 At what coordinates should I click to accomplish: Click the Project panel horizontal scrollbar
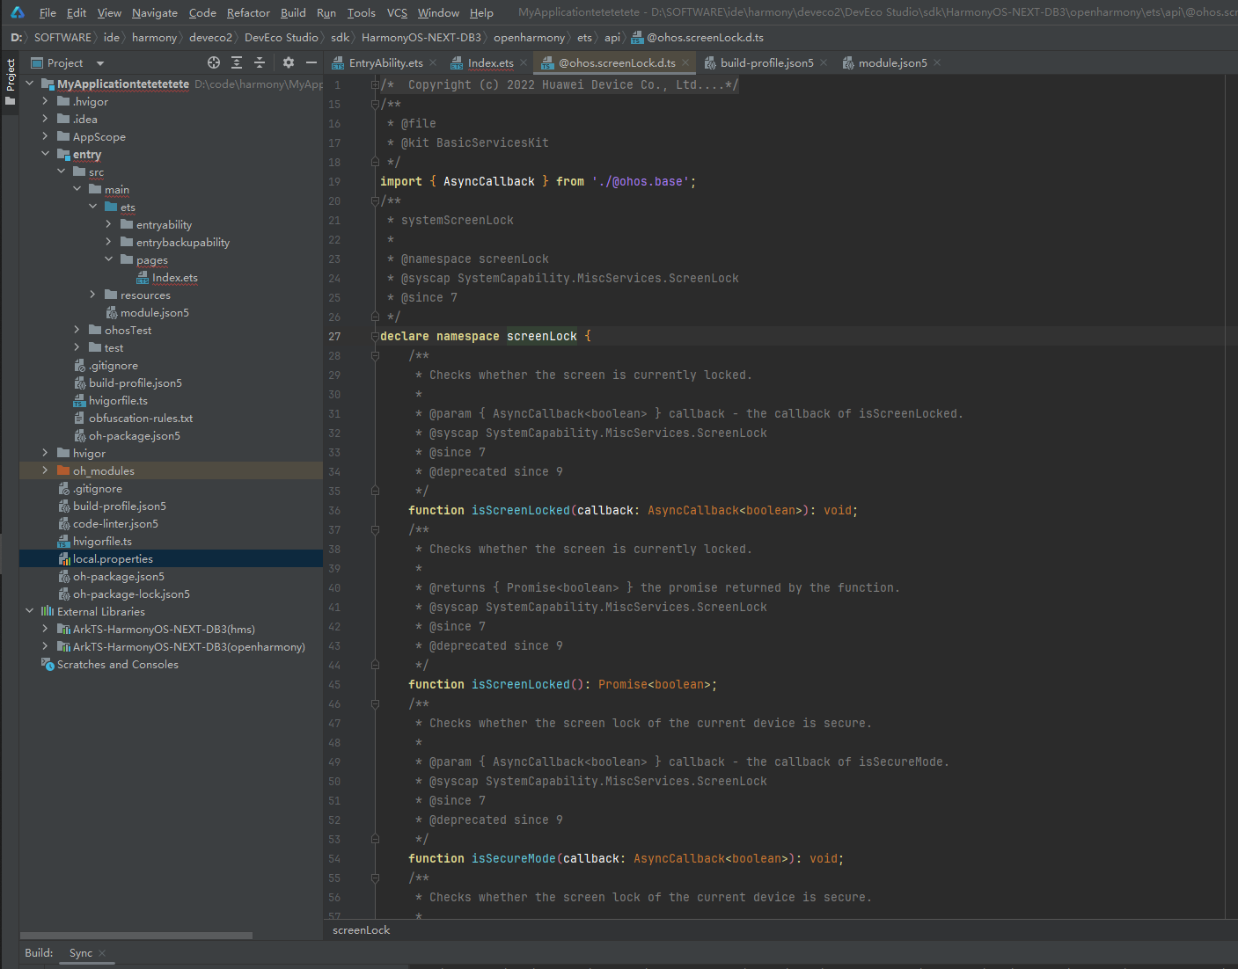tap(136, 936)
